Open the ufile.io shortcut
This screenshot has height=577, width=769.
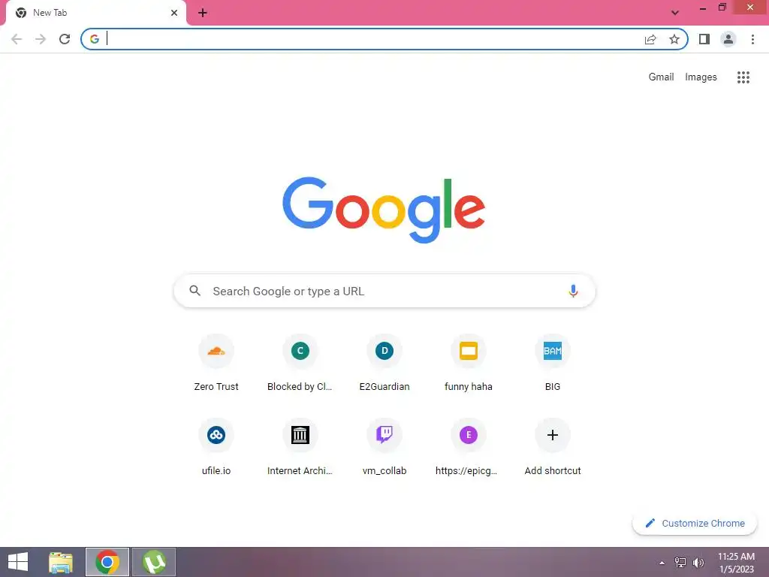pos(216,448)
